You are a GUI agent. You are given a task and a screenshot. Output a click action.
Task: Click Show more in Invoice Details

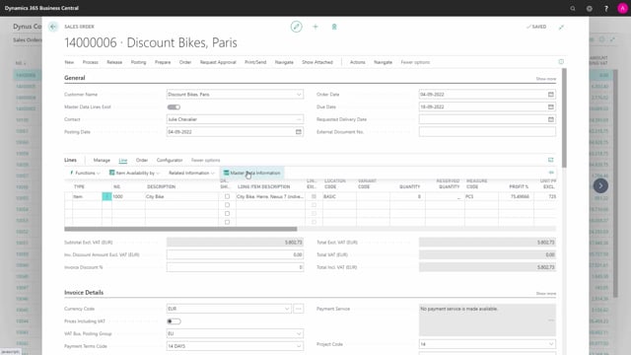click(x=545, y=294)
